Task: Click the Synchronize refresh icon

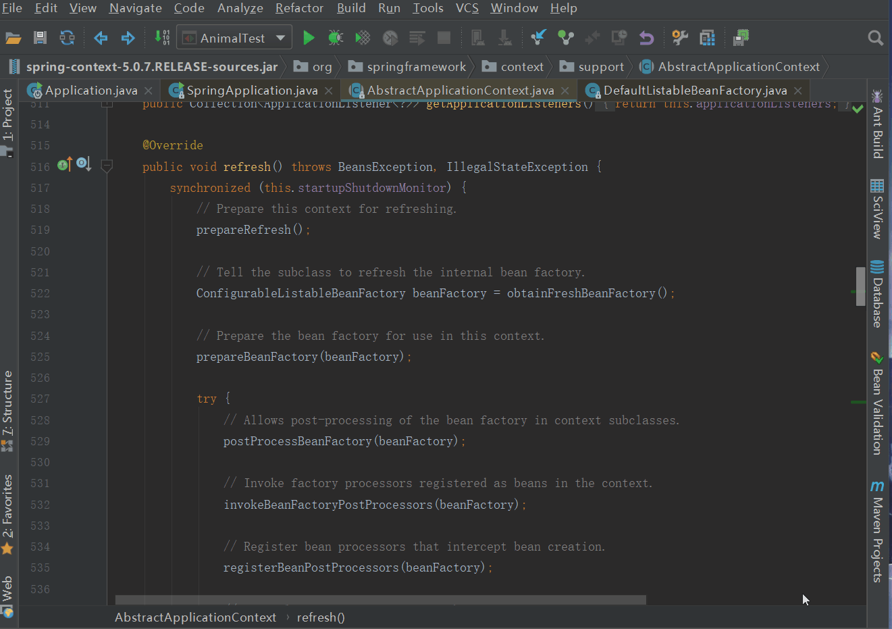Action: [67, 38]
